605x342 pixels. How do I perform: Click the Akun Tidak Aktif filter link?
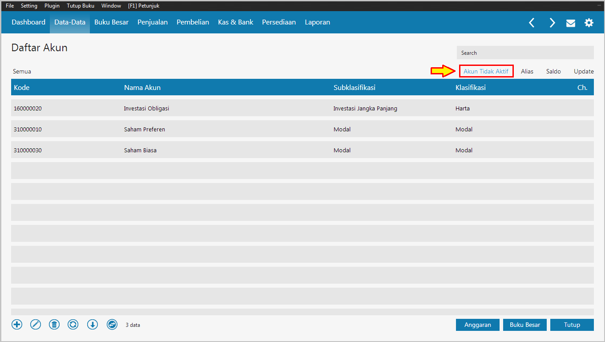tap(486, 71)
